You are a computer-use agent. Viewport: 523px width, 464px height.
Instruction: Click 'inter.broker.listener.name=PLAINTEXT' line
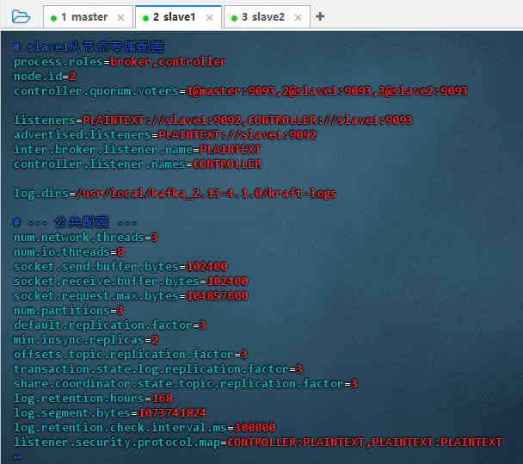[x=138, y=150]
